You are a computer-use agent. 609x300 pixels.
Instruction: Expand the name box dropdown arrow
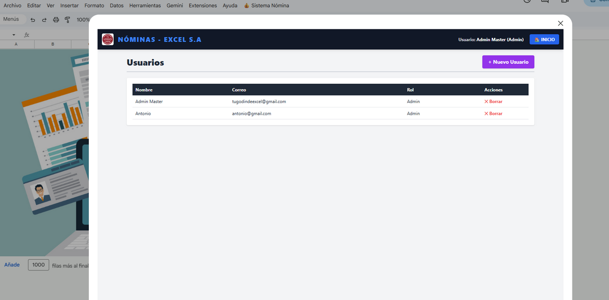click(14, 35)
